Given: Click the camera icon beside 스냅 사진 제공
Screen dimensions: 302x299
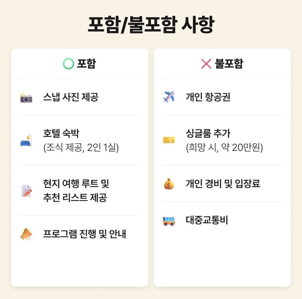Looking at the screenshot, I should pyautogui.click(x=26, y=97).
